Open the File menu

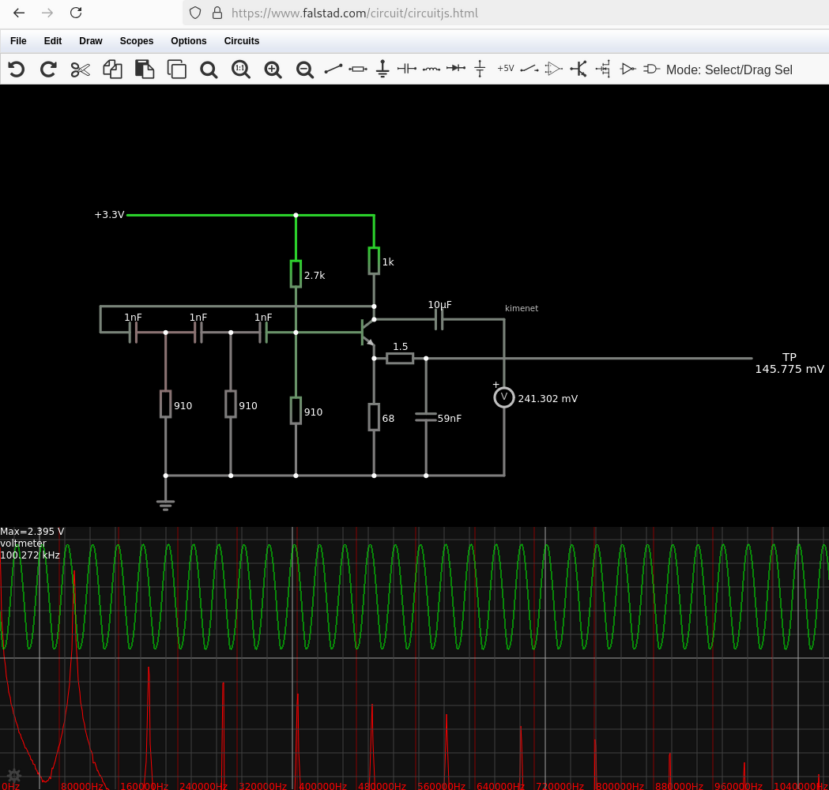[18, 41]
